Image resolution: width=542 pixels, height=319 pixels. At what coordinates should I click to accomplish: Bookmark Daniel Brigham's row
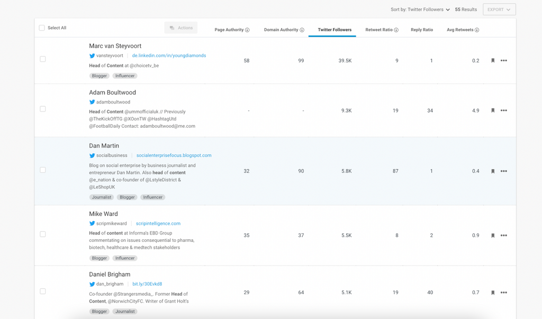[x=493, y=293]
